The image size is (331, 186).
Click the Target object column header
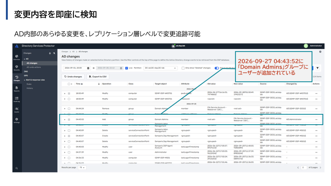161,84
